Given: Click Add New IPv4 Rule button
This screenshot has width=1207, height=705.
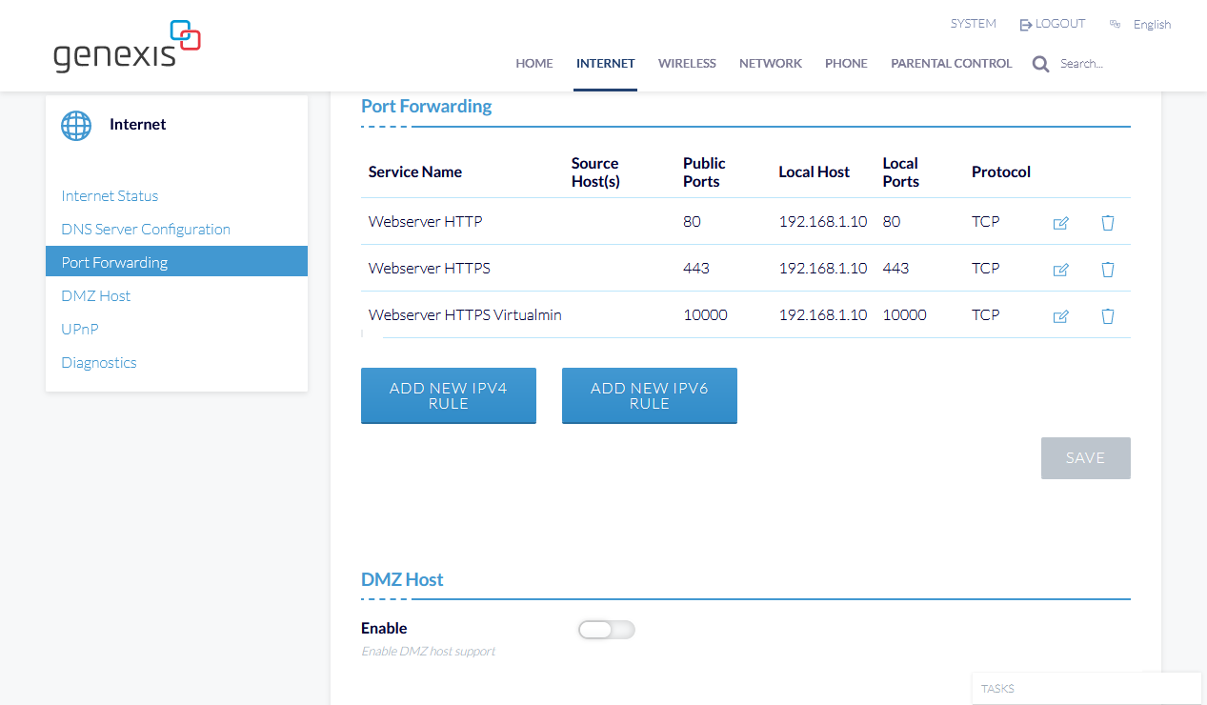Looking at the screenshot, I should [448, 395].
